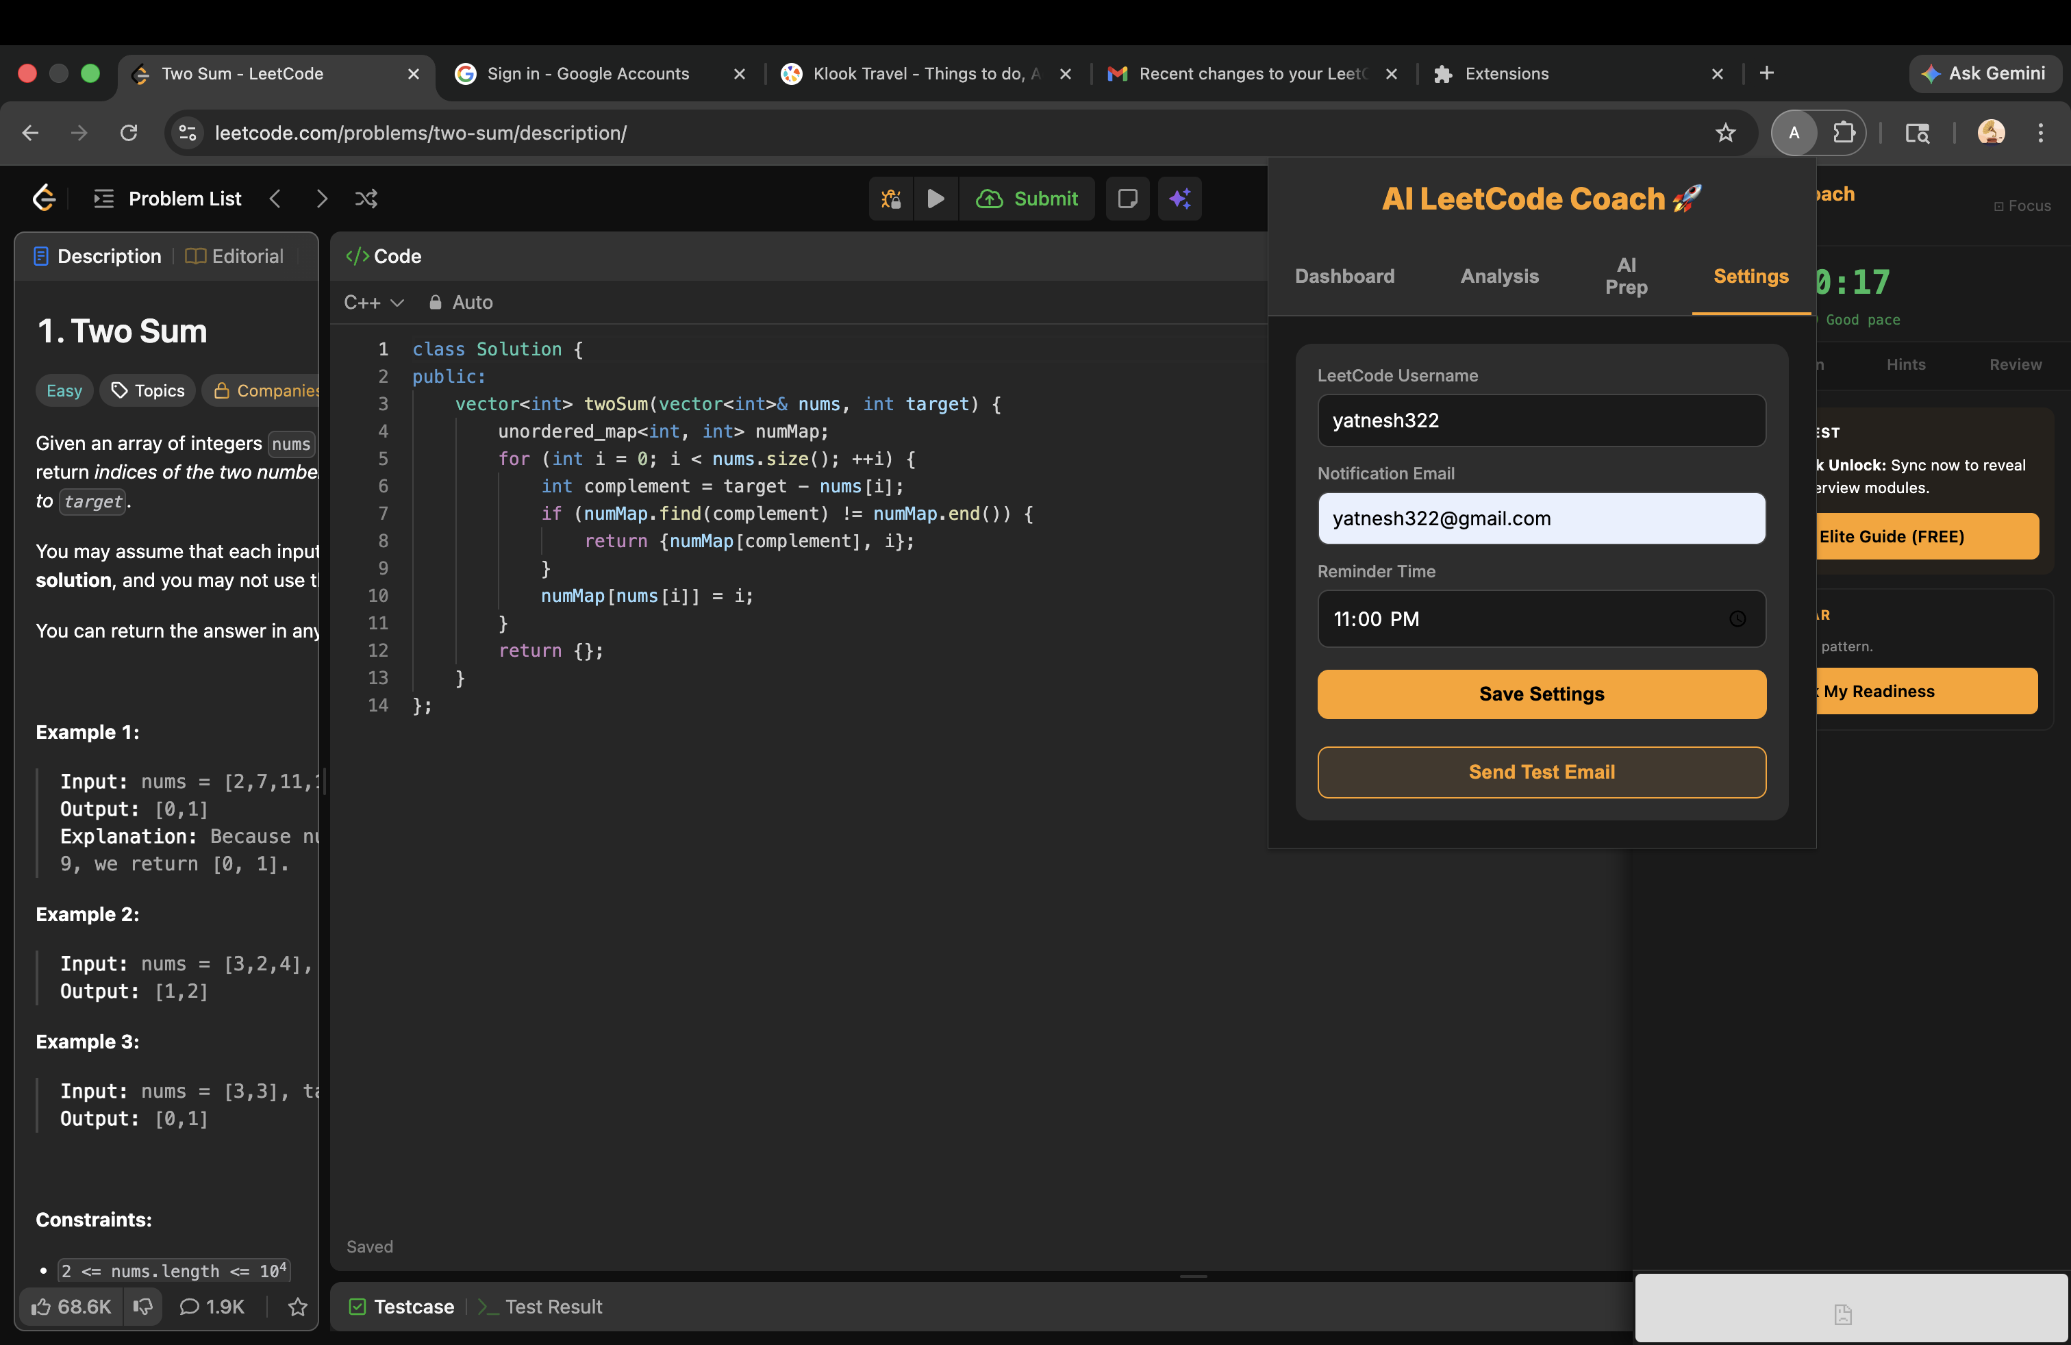
Task: Open the clock icon in Reminder Time field
Action: 1737,618
